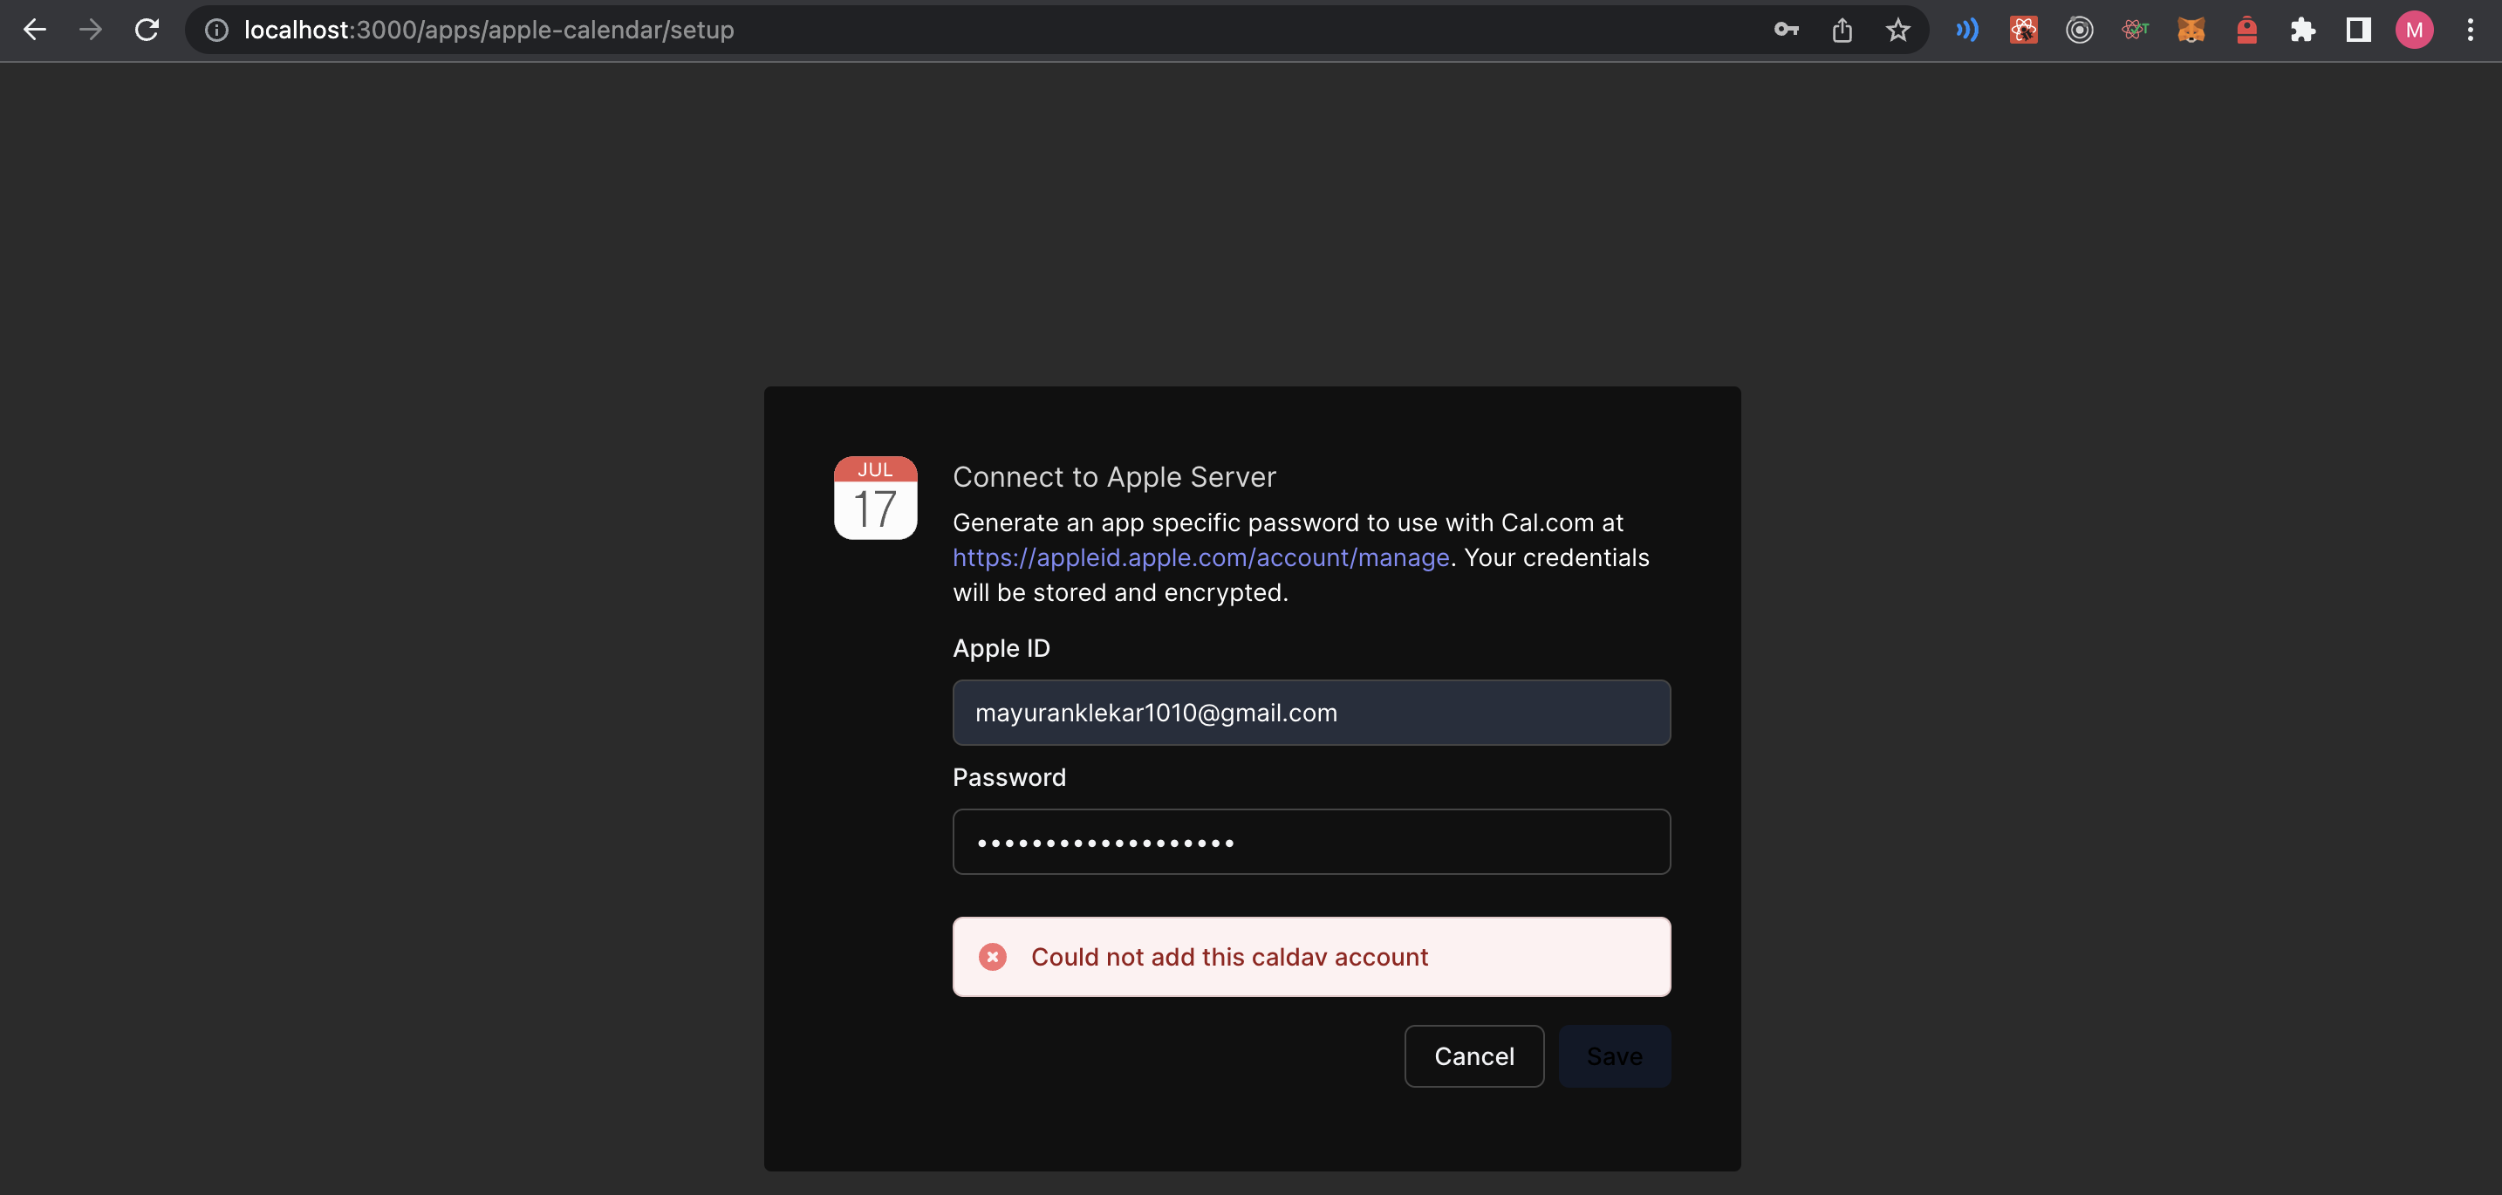This screenshot has height=1195, width=2502.
Task: Click the saved passwords key icon
Action: point(1785,31)
